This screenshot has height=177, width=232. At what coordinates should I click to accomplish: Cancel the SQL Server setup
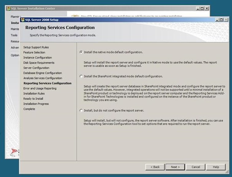[x=195, y=167]
